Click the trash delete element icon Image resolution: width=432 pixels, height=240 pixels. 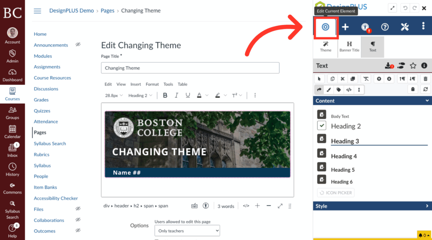tap(425, 79)
